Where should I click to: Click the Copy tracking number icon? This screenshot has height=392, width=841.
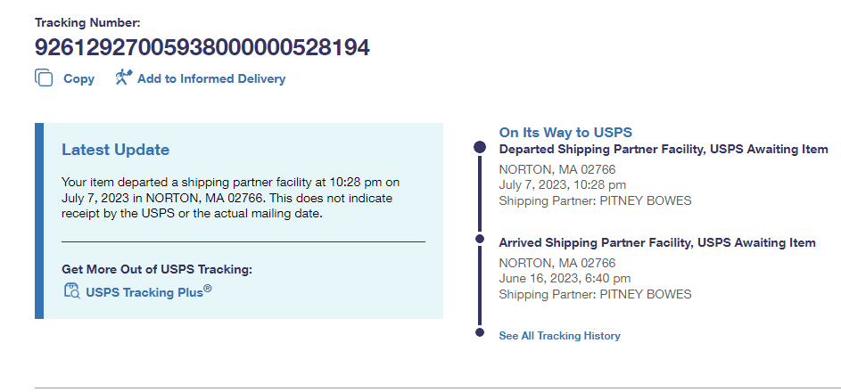click(x=44, y=78)
